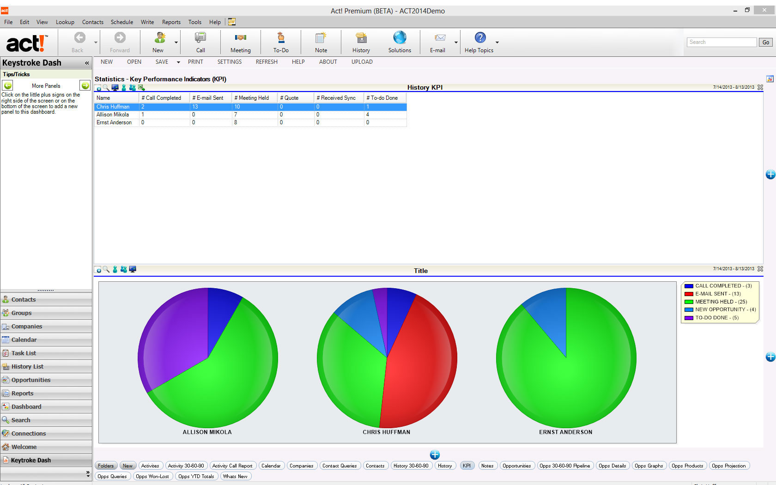Screen dimensions: 776x485
Task: Collapse the Keystroke Dash side panel
Action: click(x=87, y=63)
